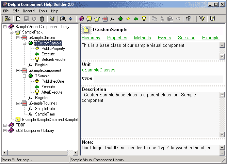Delete record using trash can icon

coord(42,19)
